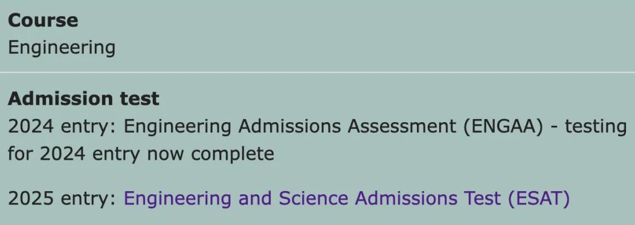Click the horizontal divider below Course section
This screenshot has width=635, height=225.
318,72
